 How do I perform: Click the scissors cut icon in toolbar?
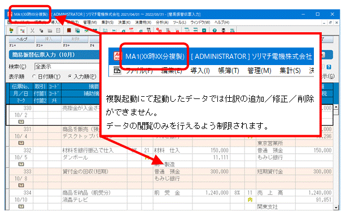coord(32,31)
